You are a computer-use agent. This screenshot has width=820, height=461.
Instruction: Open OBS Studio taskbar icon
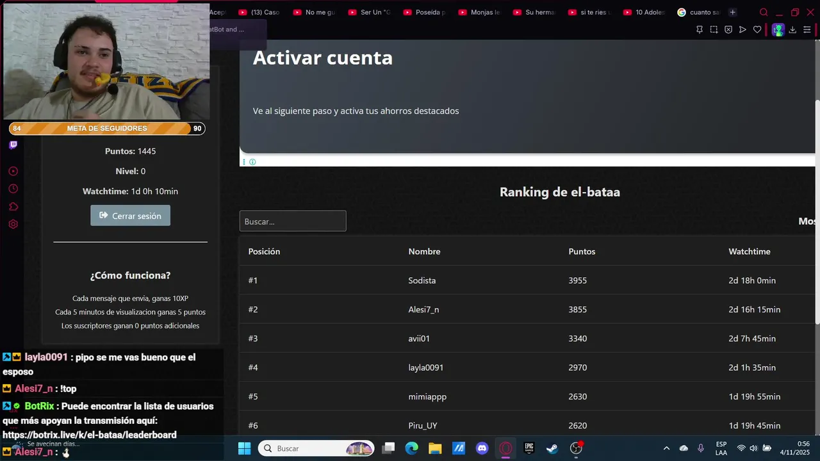click(x=576, y=448)
